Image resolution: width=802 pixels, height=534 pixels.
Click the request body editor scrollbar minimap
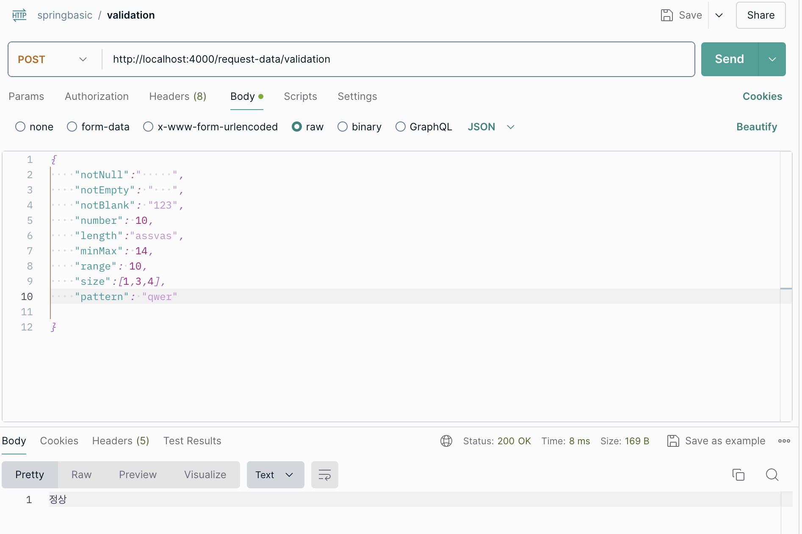pyautogui.click(x=786, y=286)
